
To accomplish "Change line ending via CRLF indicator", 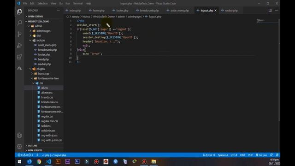I will pos(242,155).
